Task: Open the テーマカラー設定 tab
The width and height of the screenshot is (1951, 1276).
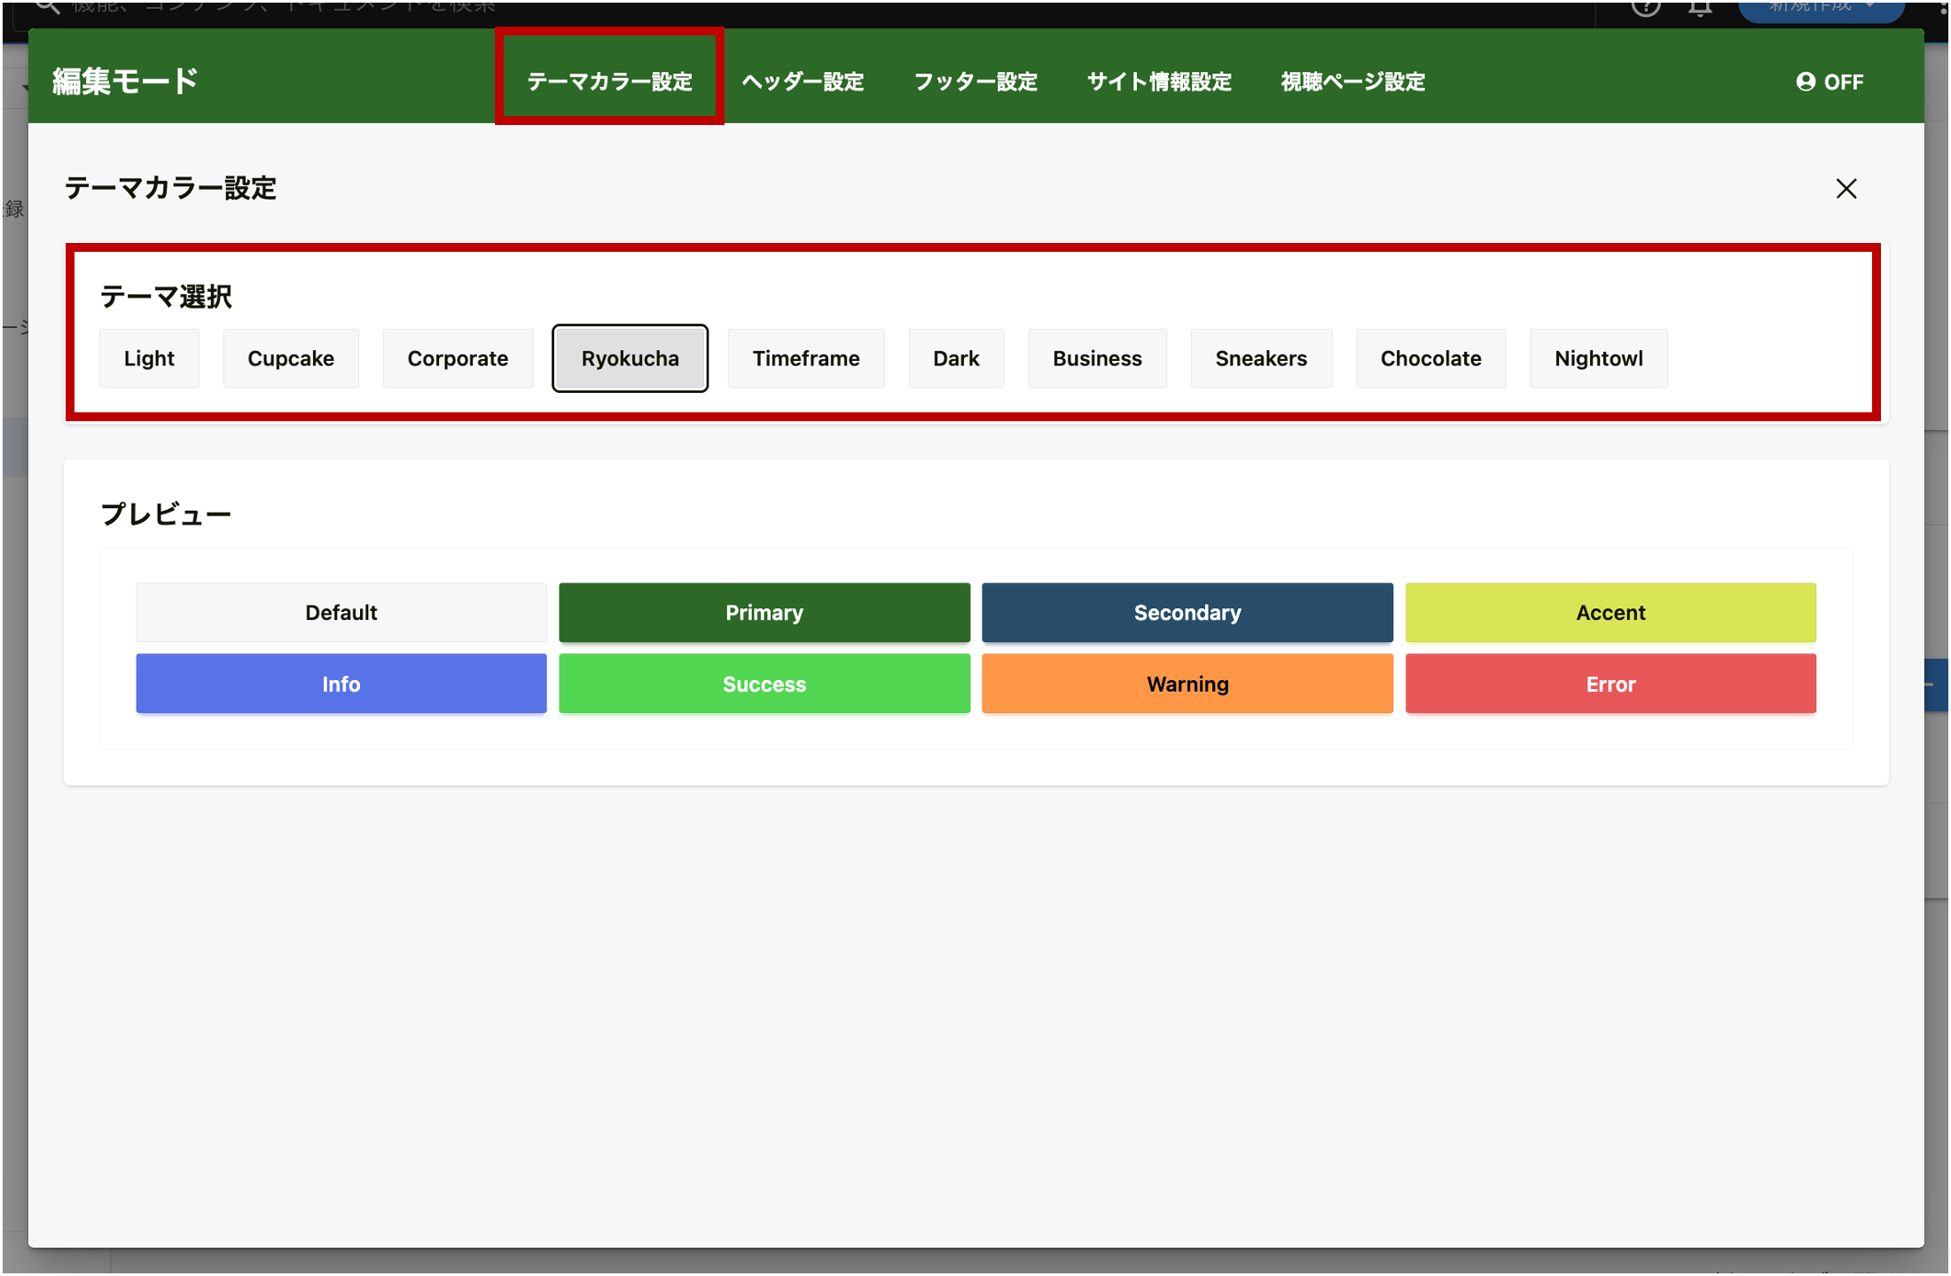Action: 609,82
